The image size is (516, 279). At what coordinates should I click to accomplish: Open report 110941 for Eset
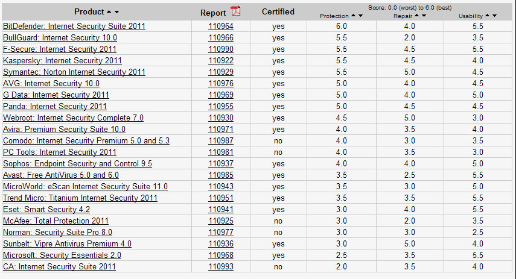point(221,210)
